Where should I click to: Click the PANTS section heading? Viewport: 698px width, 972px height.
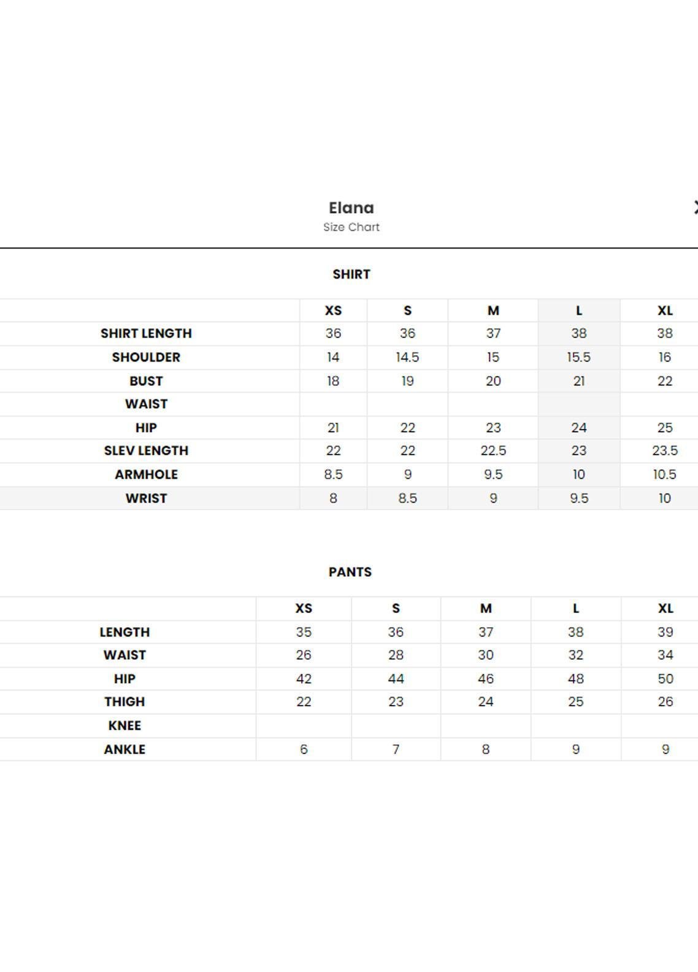[350, 572]
